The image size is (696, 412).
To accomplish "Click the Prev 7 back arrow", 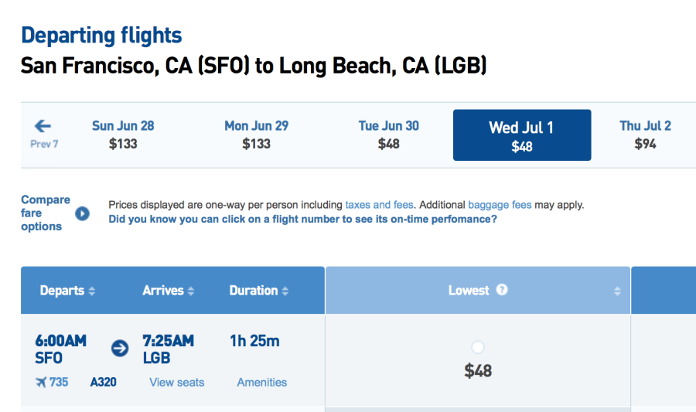I will click(x=43, y=126).
